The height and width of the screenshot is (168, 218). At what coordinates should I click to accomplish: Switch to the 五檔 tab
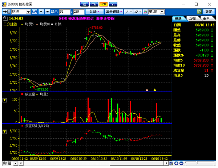(193, 18)
